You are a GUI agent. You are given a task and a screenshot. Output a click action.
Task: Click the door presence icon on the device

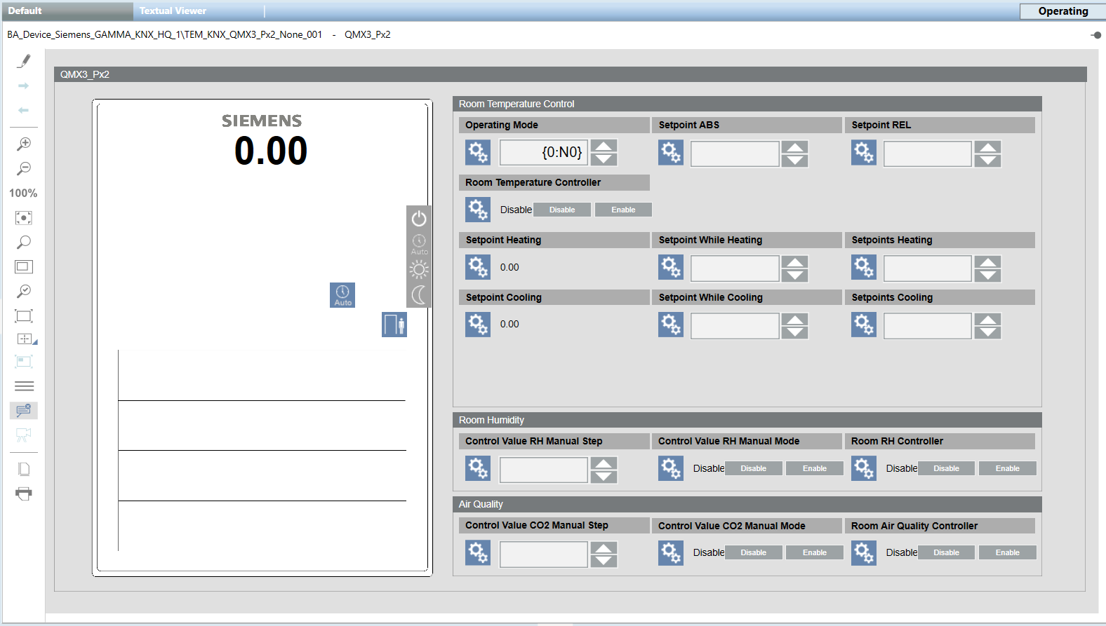coord(394,325)
